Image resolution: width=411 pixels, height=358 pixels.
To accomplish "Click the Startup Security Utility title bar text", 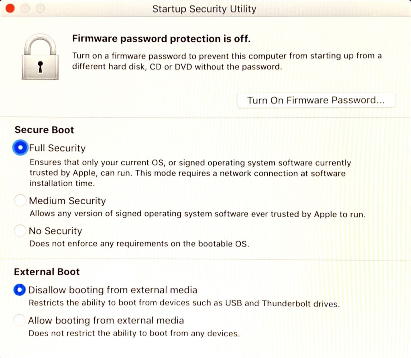I will click(204, 9).
